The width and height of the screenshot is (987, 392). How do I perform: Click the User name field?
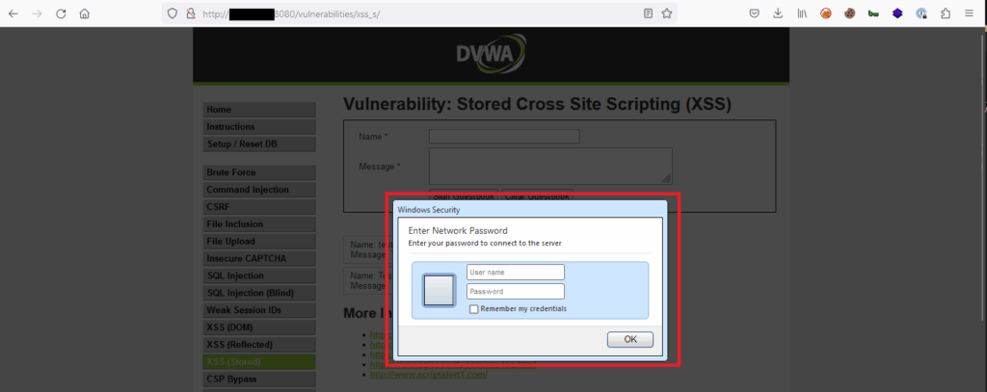tap(515, 273)
